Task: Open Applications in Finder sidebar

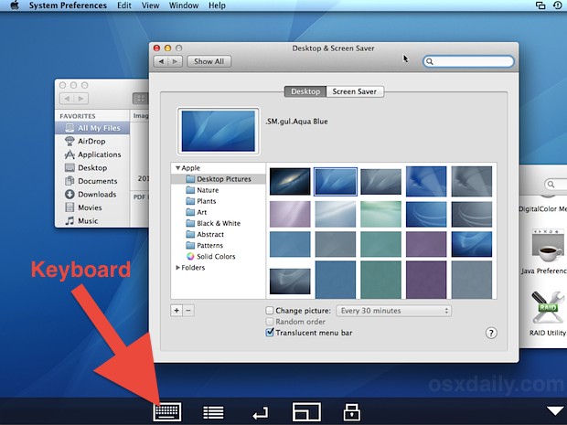Action: coord(92,154)
